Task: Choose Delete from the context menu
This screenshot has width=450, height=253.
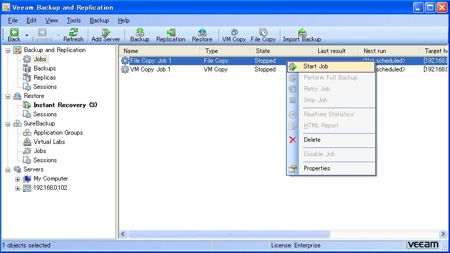Action: (x=331, y=140)
